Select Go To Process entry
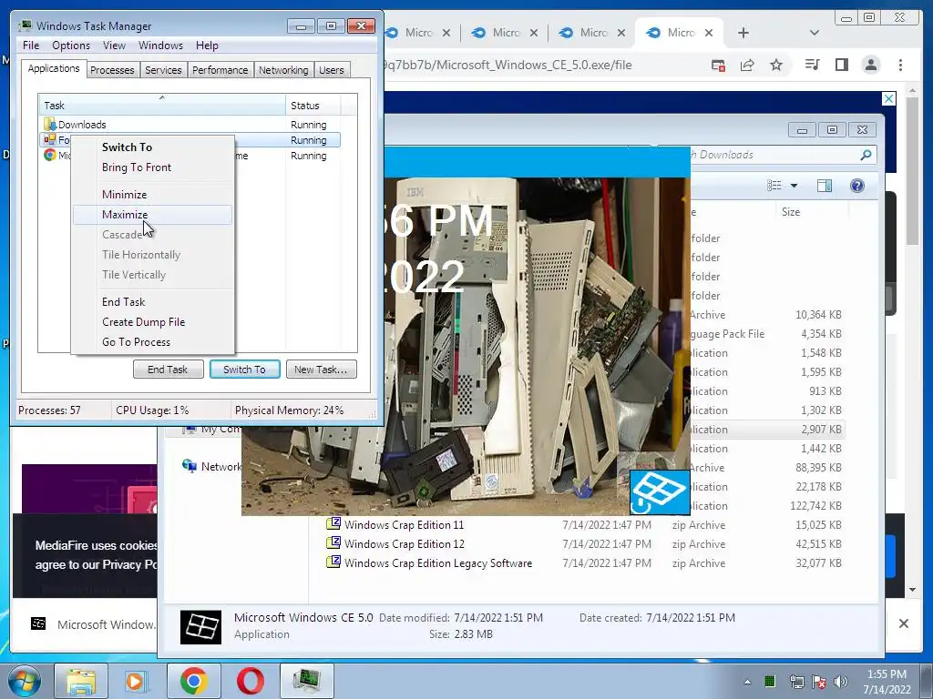933x699 pixels. click(x=136, y=342)
